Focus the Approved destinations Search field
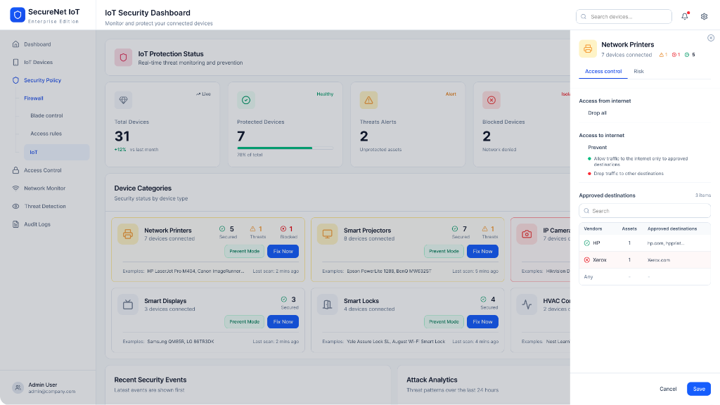Image resolution: width=720 pixels, height=405 pixels. (645, 211)
